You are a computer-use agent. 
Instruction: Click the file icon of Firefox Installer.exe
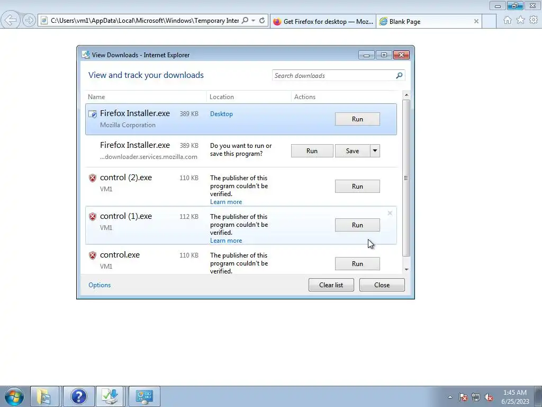pos(92,114)
